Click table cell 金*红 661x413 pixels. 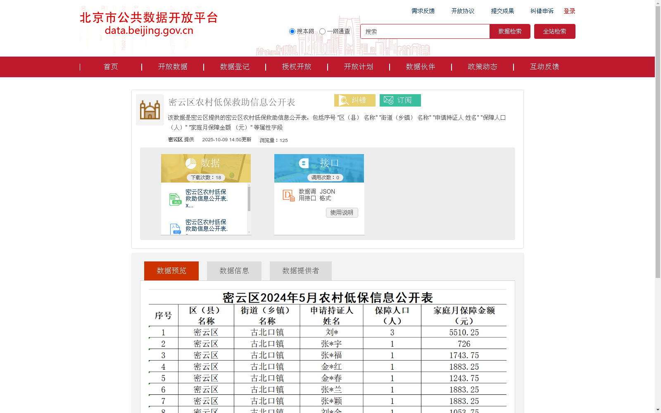[332, 367]
